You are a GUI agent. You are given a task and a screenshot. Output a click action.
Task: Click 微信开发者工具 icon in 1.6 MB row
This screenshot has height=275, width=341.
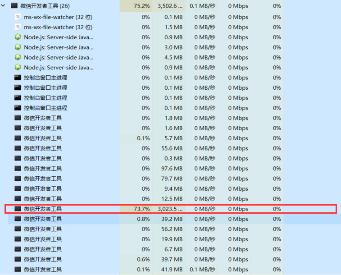tap(18, 128)
